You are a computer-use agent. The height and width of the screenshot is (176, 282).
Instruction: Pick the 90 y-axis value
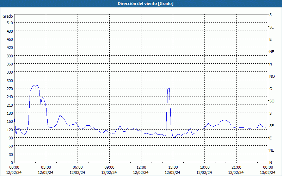[x=11, y=138]
